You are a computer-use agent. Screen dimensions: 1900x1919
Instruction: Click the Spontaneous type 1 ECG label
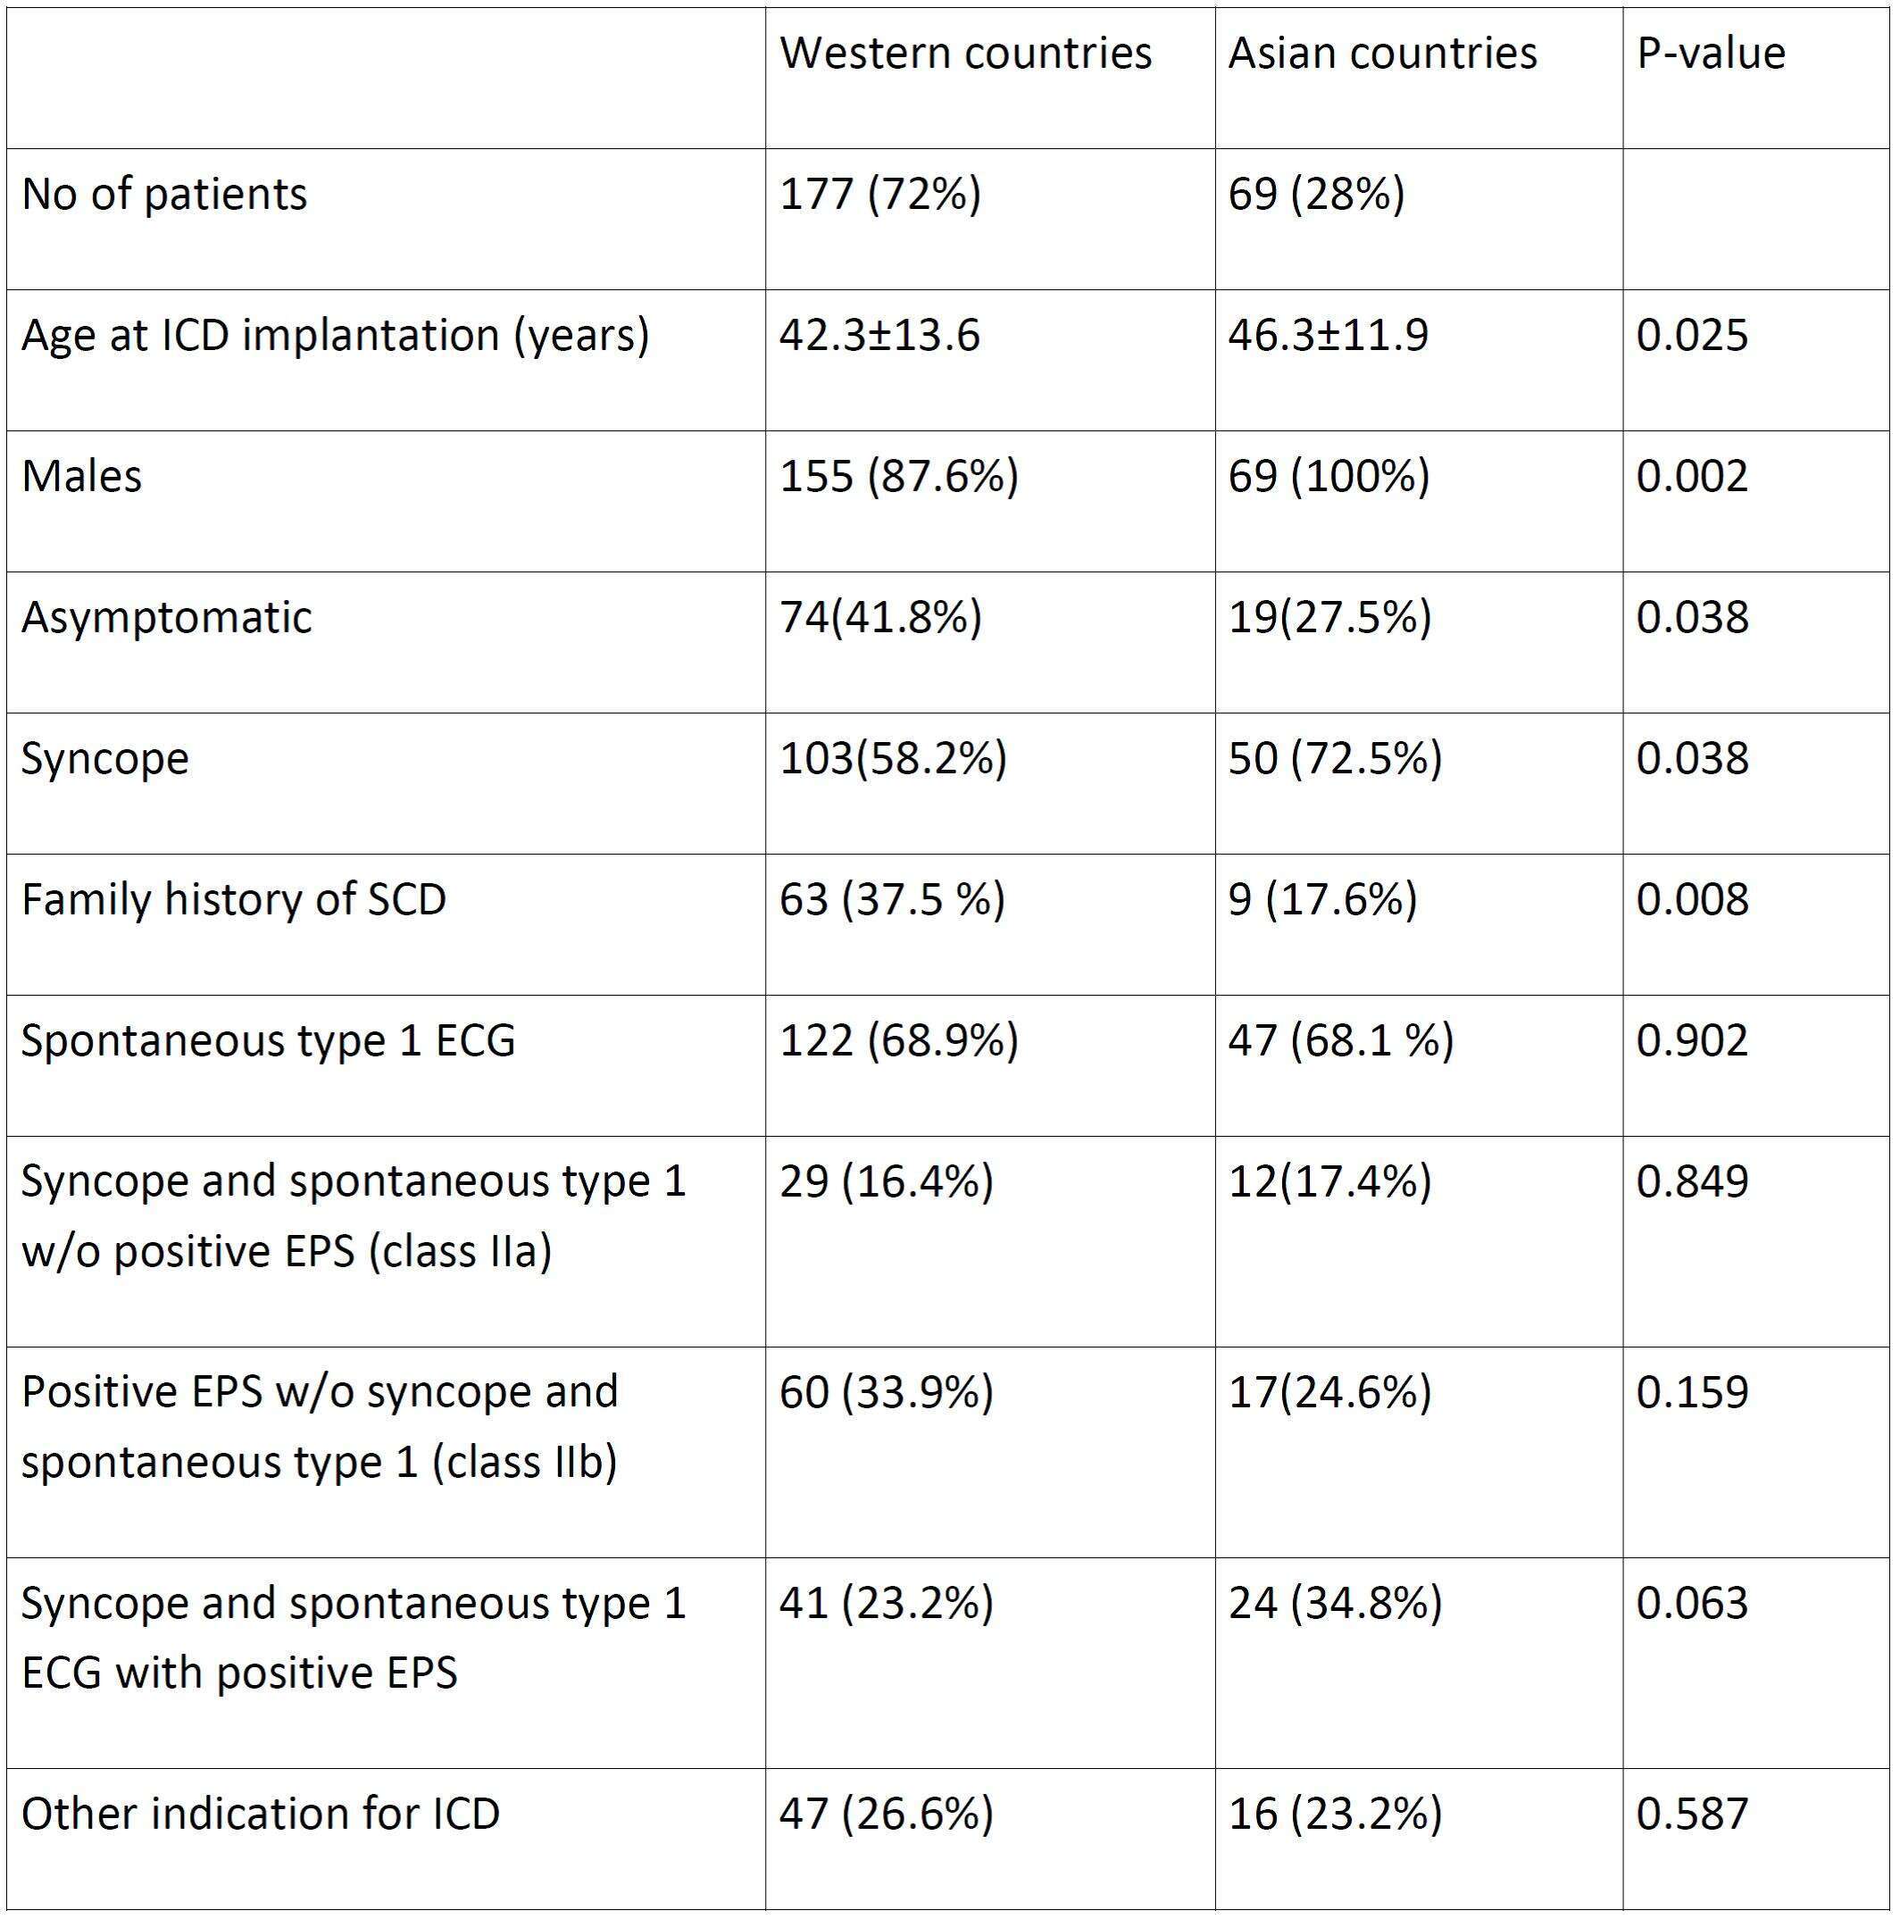pyautogui.click(x=269, y=1041)
